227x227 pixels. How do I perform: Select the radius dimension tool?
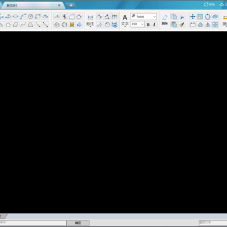click(107, 25)
